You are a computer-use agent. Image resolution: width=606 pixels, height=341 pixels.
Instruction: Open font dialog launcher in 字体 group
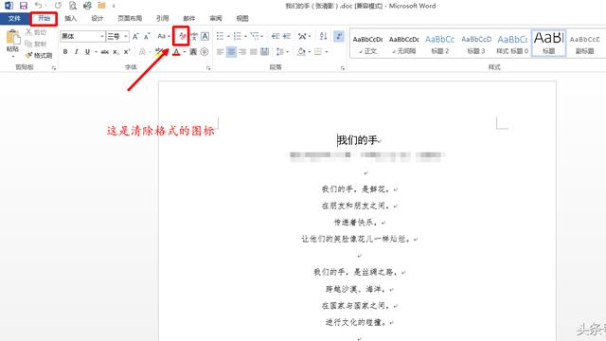208,68
